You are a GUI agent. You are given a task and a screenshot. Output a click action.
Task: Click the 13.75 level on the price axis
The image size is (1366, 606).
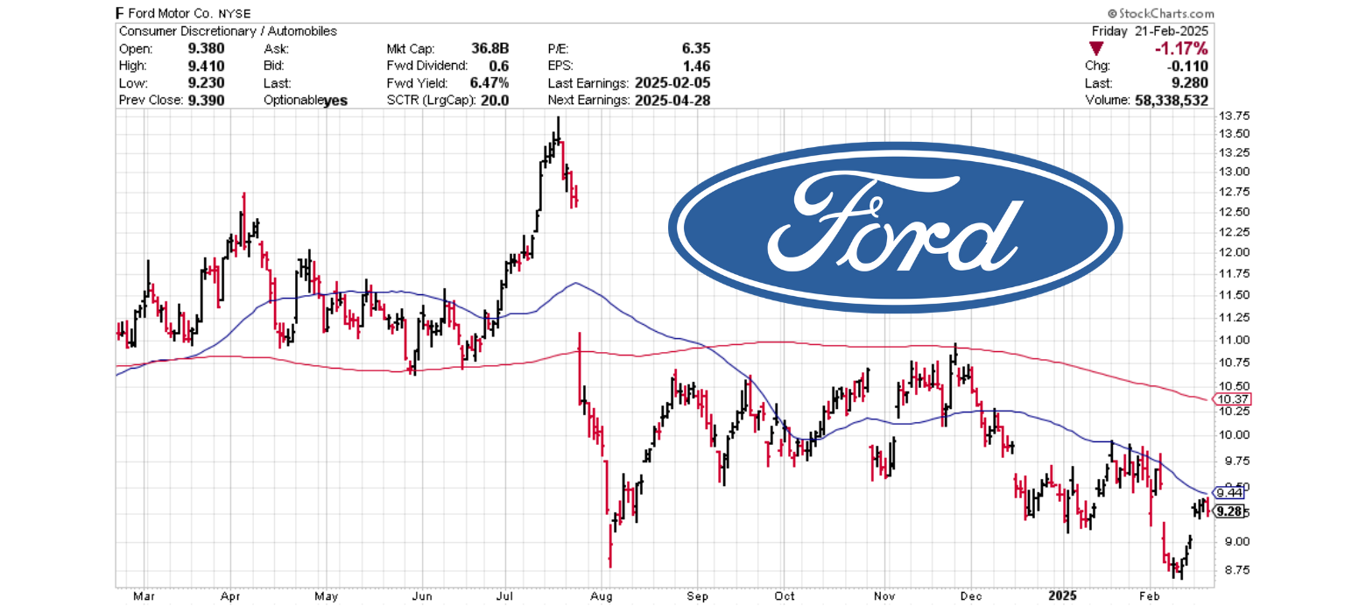1235,116
